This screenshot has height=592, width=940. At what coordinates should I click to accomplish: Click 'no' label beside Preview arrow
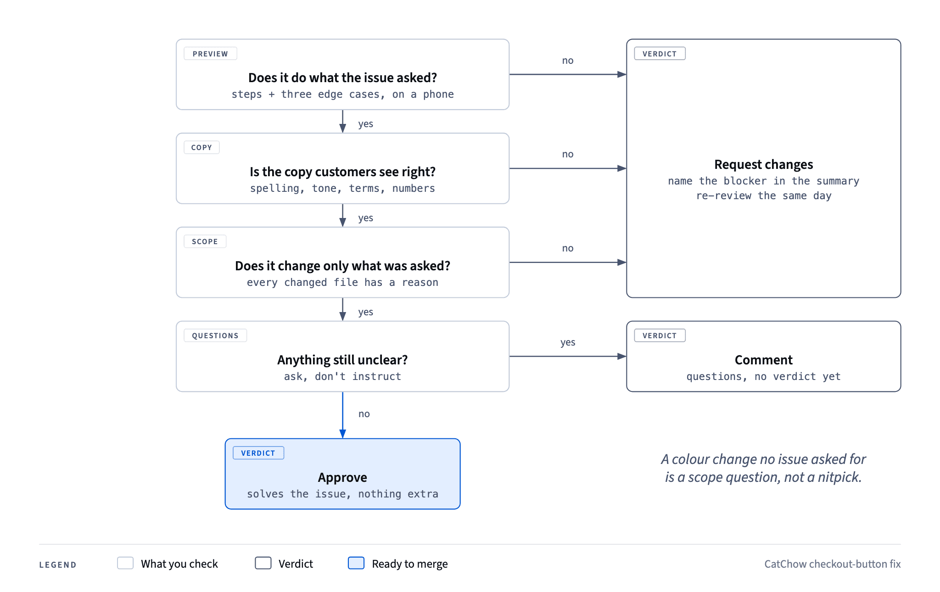point(568,61)
